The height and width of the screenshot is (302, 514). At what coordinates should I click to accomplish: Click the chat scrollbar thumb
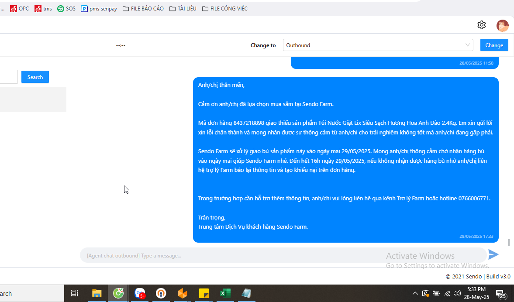click(509, 242)
